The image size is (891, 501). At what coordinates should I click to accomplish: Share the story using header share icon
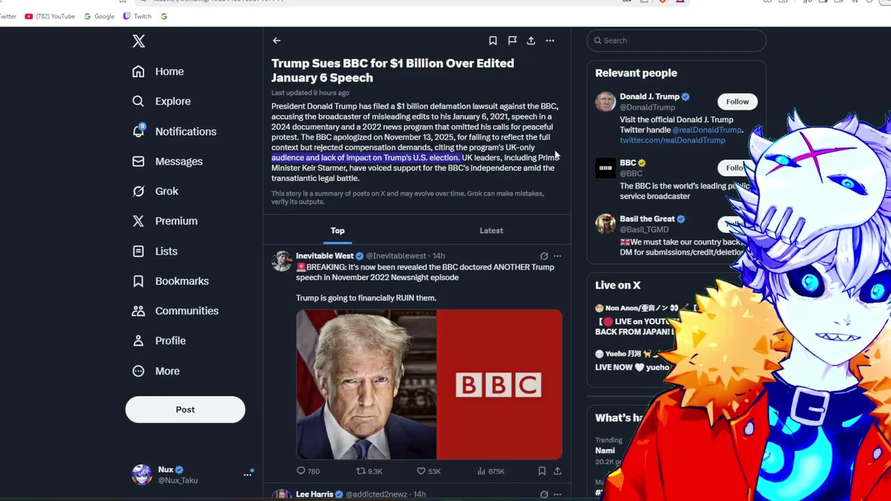[531, 41]
